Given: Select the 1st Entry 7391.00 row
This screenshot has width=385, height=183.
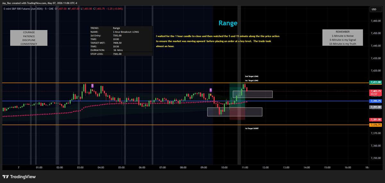Looking at the screenshot, I should 121,36.
